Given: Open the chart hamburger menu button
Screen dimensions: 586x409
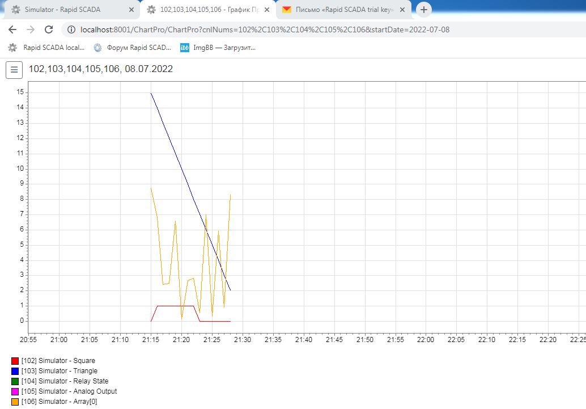Looking at the screenshot, I should coord(14,70).
